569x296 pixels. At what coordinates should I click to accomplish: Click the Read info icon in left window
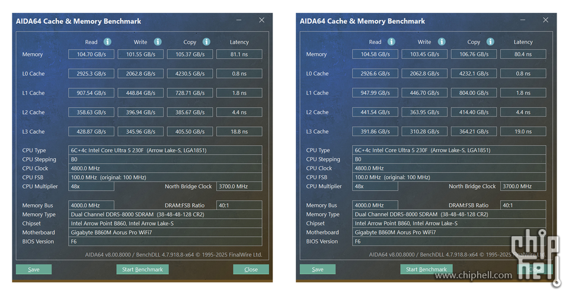coord(107,42)
